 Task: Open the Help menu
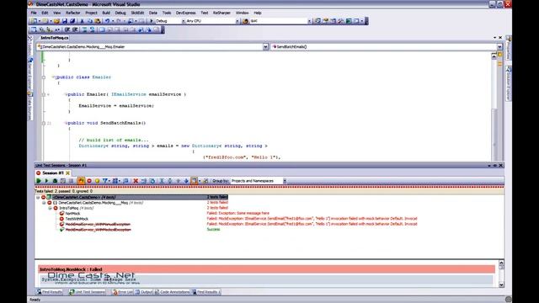click(258, 13)
